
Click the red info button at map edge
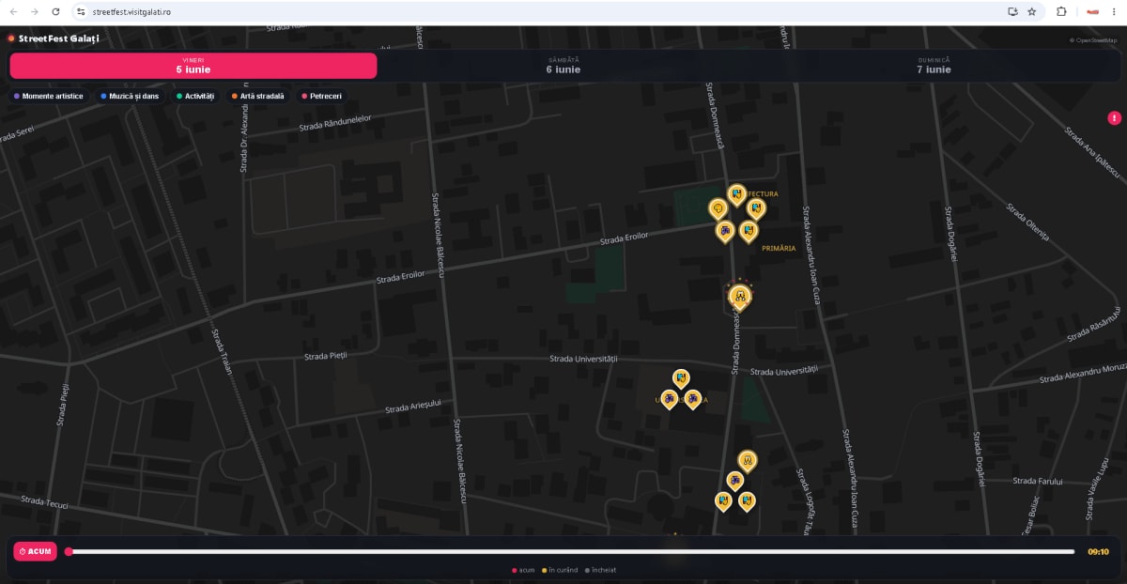point(1114,118)
